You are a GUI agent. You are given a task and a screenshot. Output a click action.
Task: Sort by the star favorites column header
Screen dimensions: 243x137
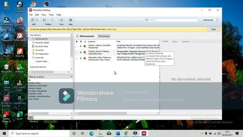pyautogui.click(x=77, y=41)
